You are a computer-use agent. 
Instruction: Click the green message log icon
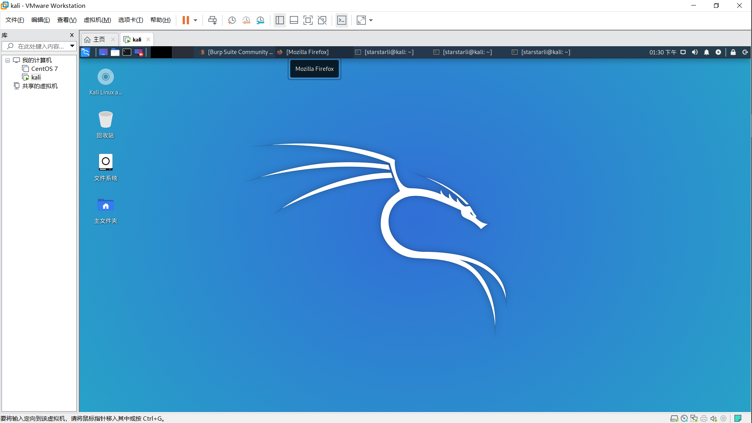[x=738, y=418]
